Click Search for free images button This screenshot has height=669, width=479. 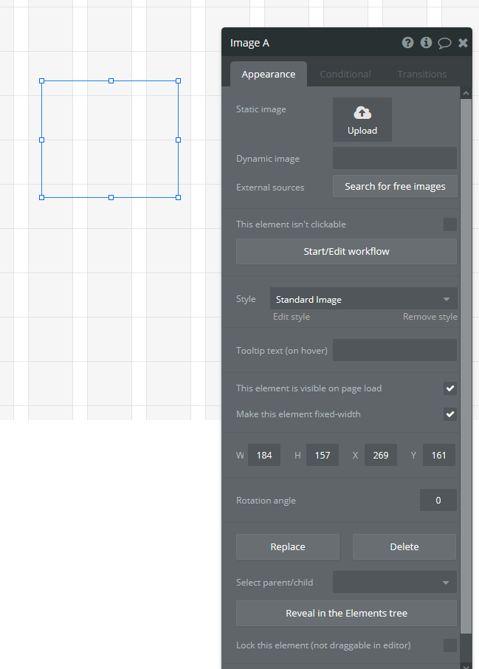(395, 187)
